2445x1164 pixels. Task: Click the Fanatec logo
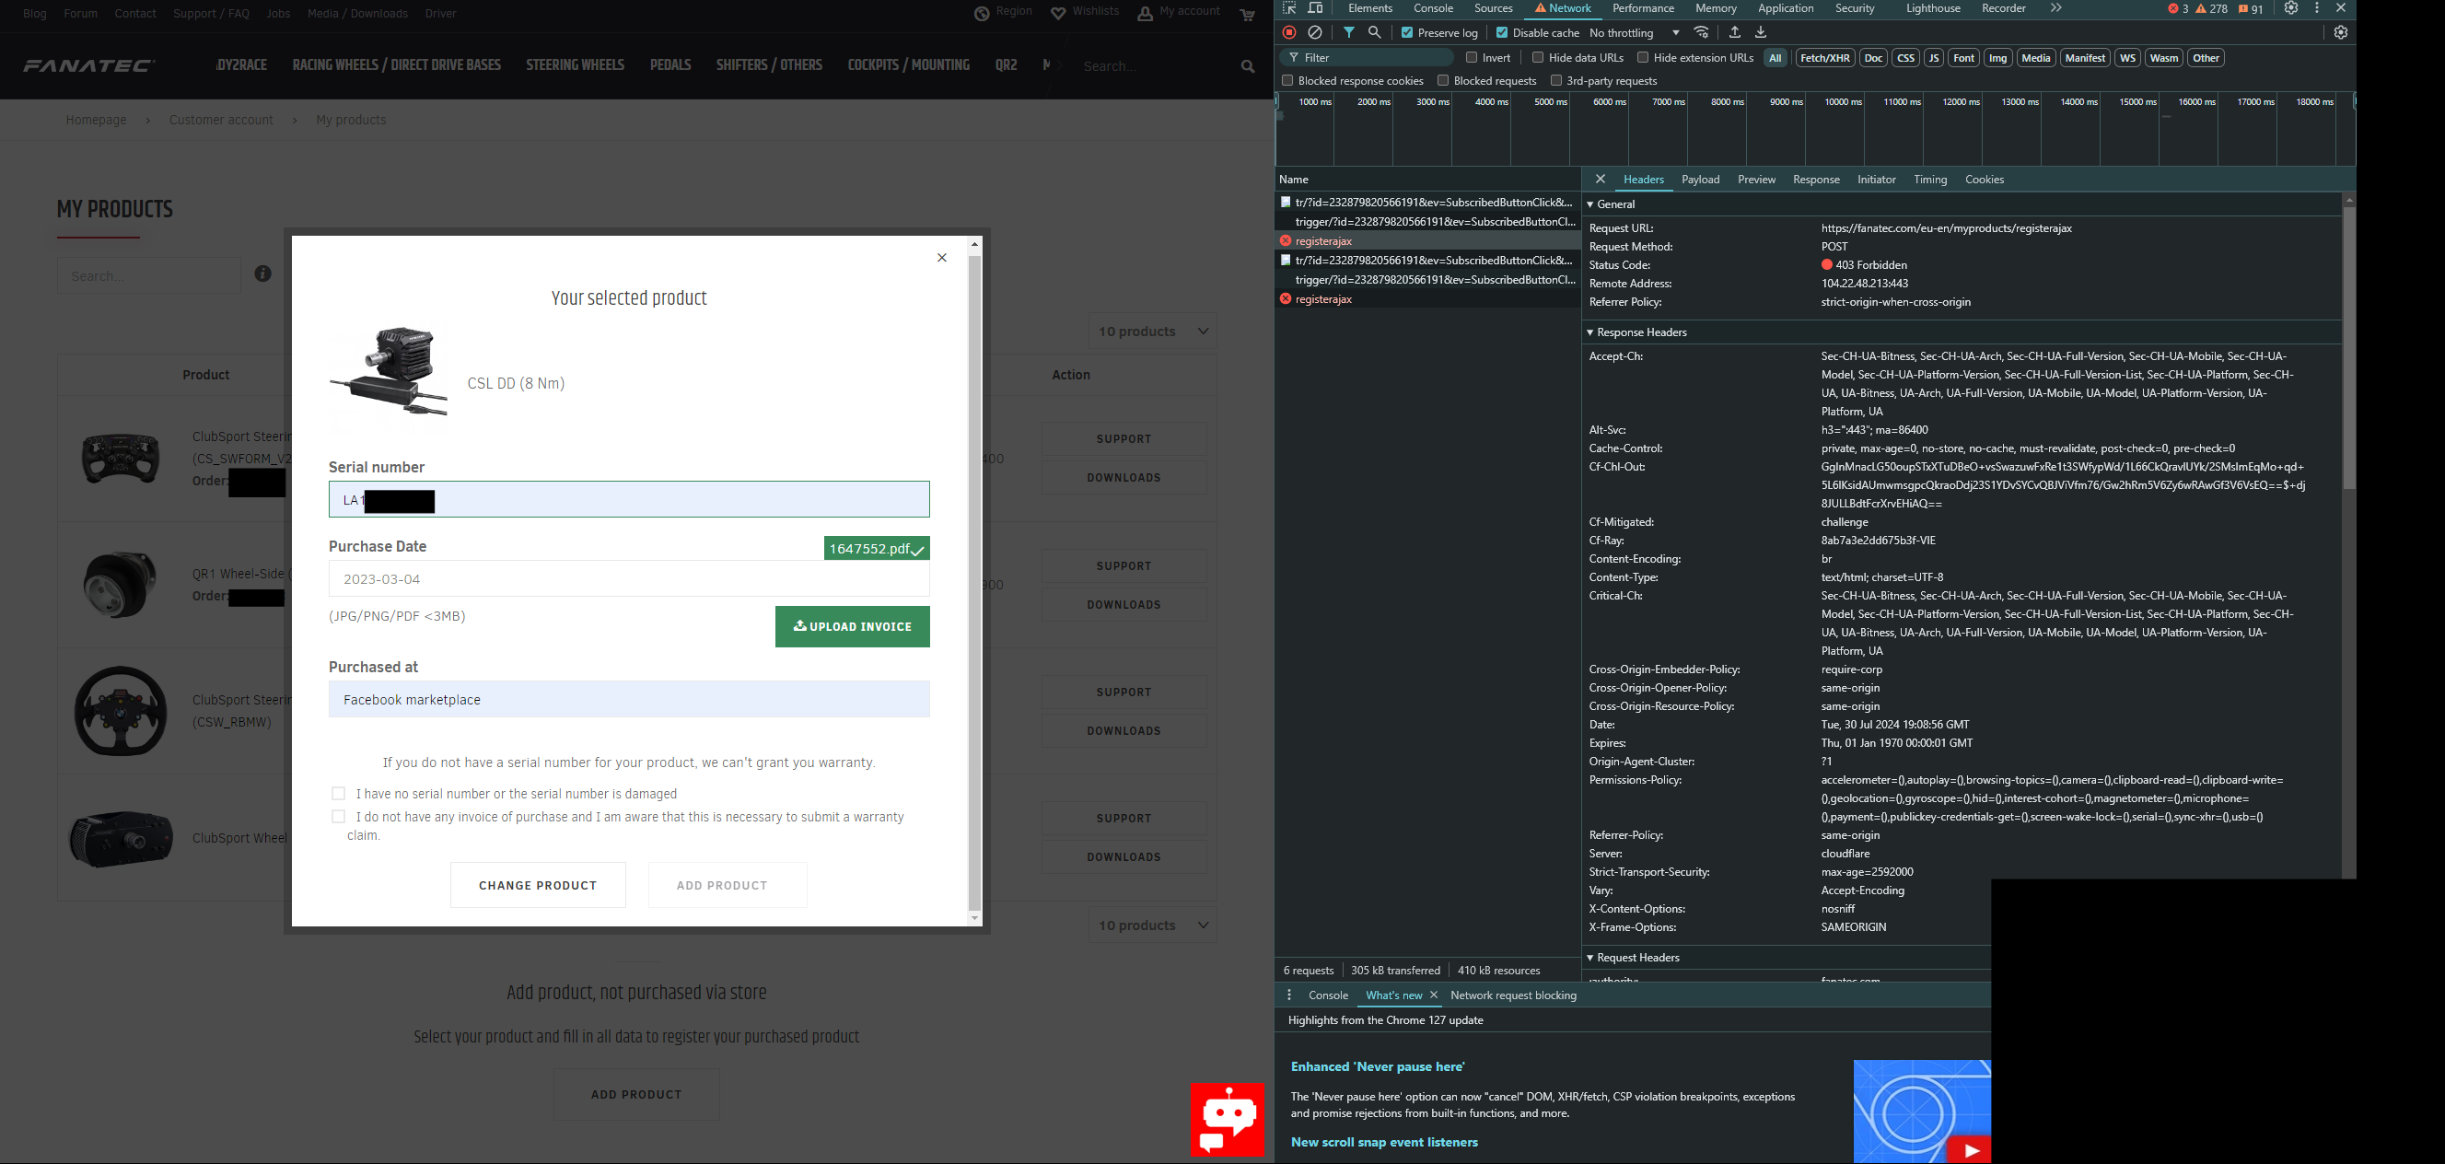pyautogui.click(x=90, y=65)
